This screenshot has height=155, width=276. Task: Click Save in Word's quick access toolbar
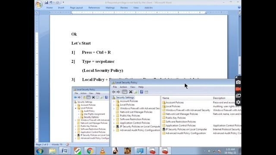[x=46, y=3]
